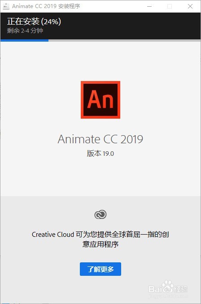Click the Baidu 经验 watermark logo
The width and height of the screenshot is (201, 304).
tap(168, 289)
